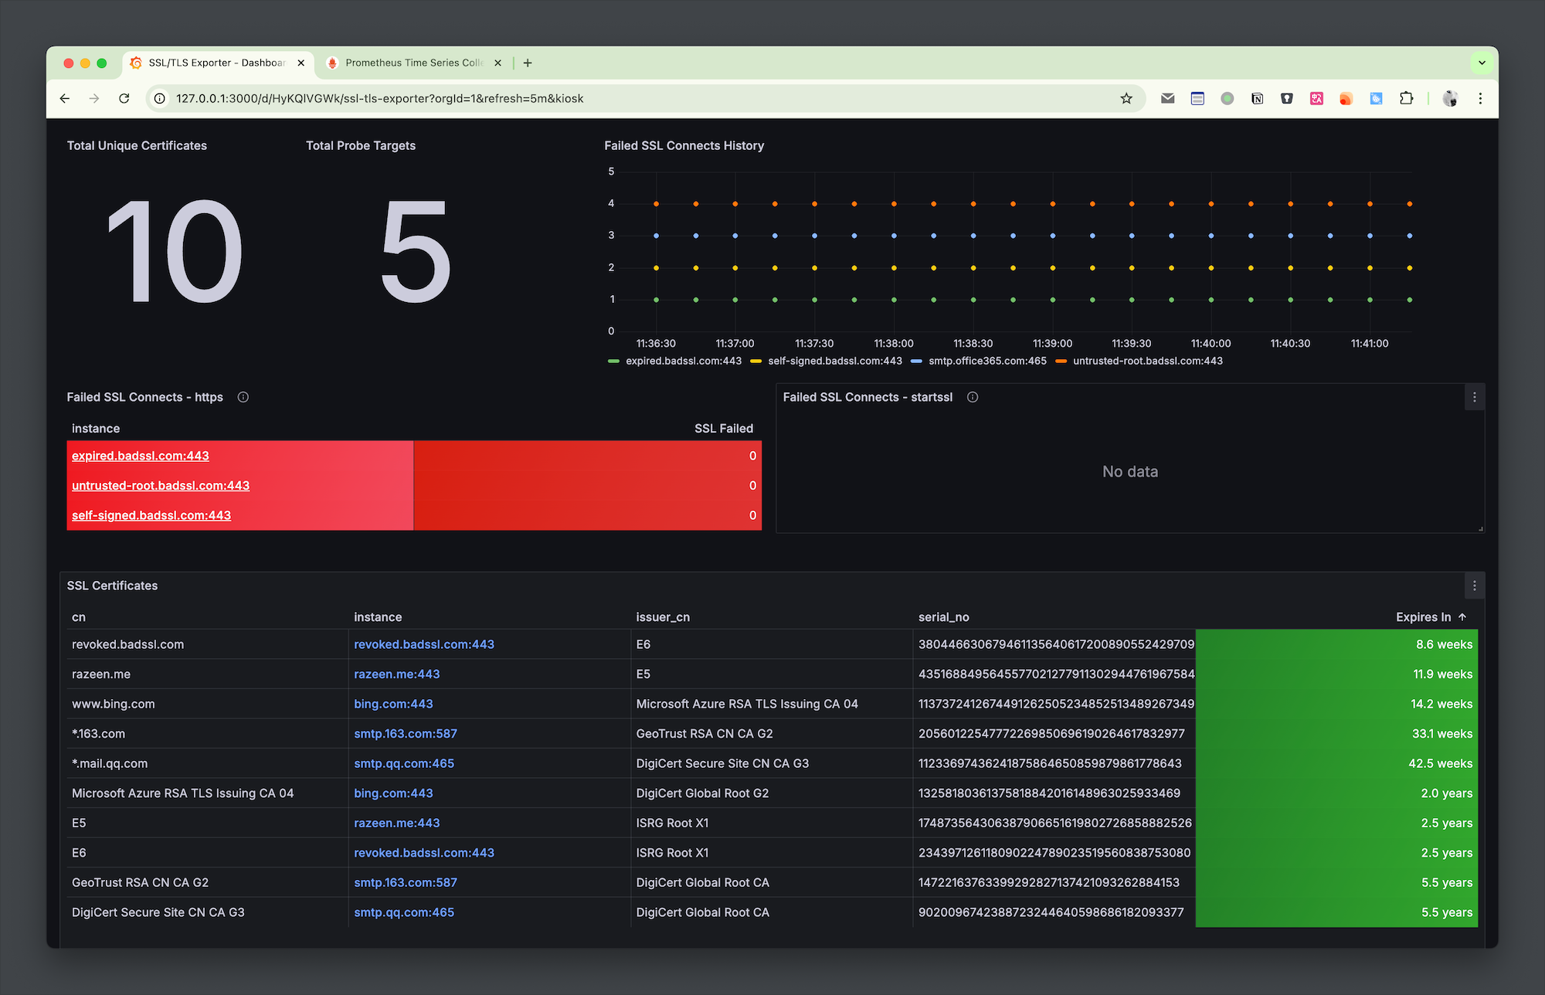Show info for Failed SSL Connects - startssl
The height and width of the screenshot is (995, 1545).
pyautogui.click(x=973, y=397)
